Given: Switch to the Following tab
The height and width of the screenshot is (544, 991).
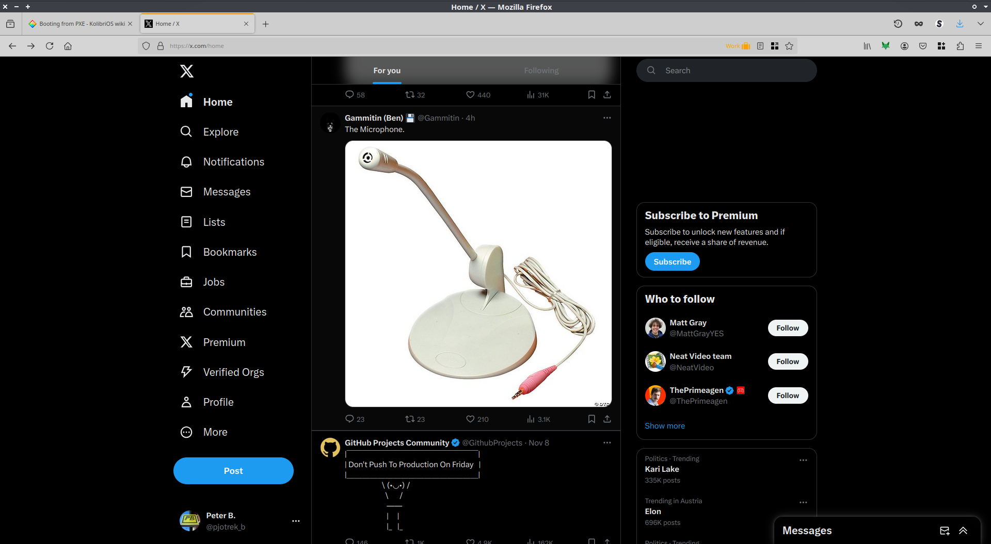Looking at the screenshot, I should [541, 71].
